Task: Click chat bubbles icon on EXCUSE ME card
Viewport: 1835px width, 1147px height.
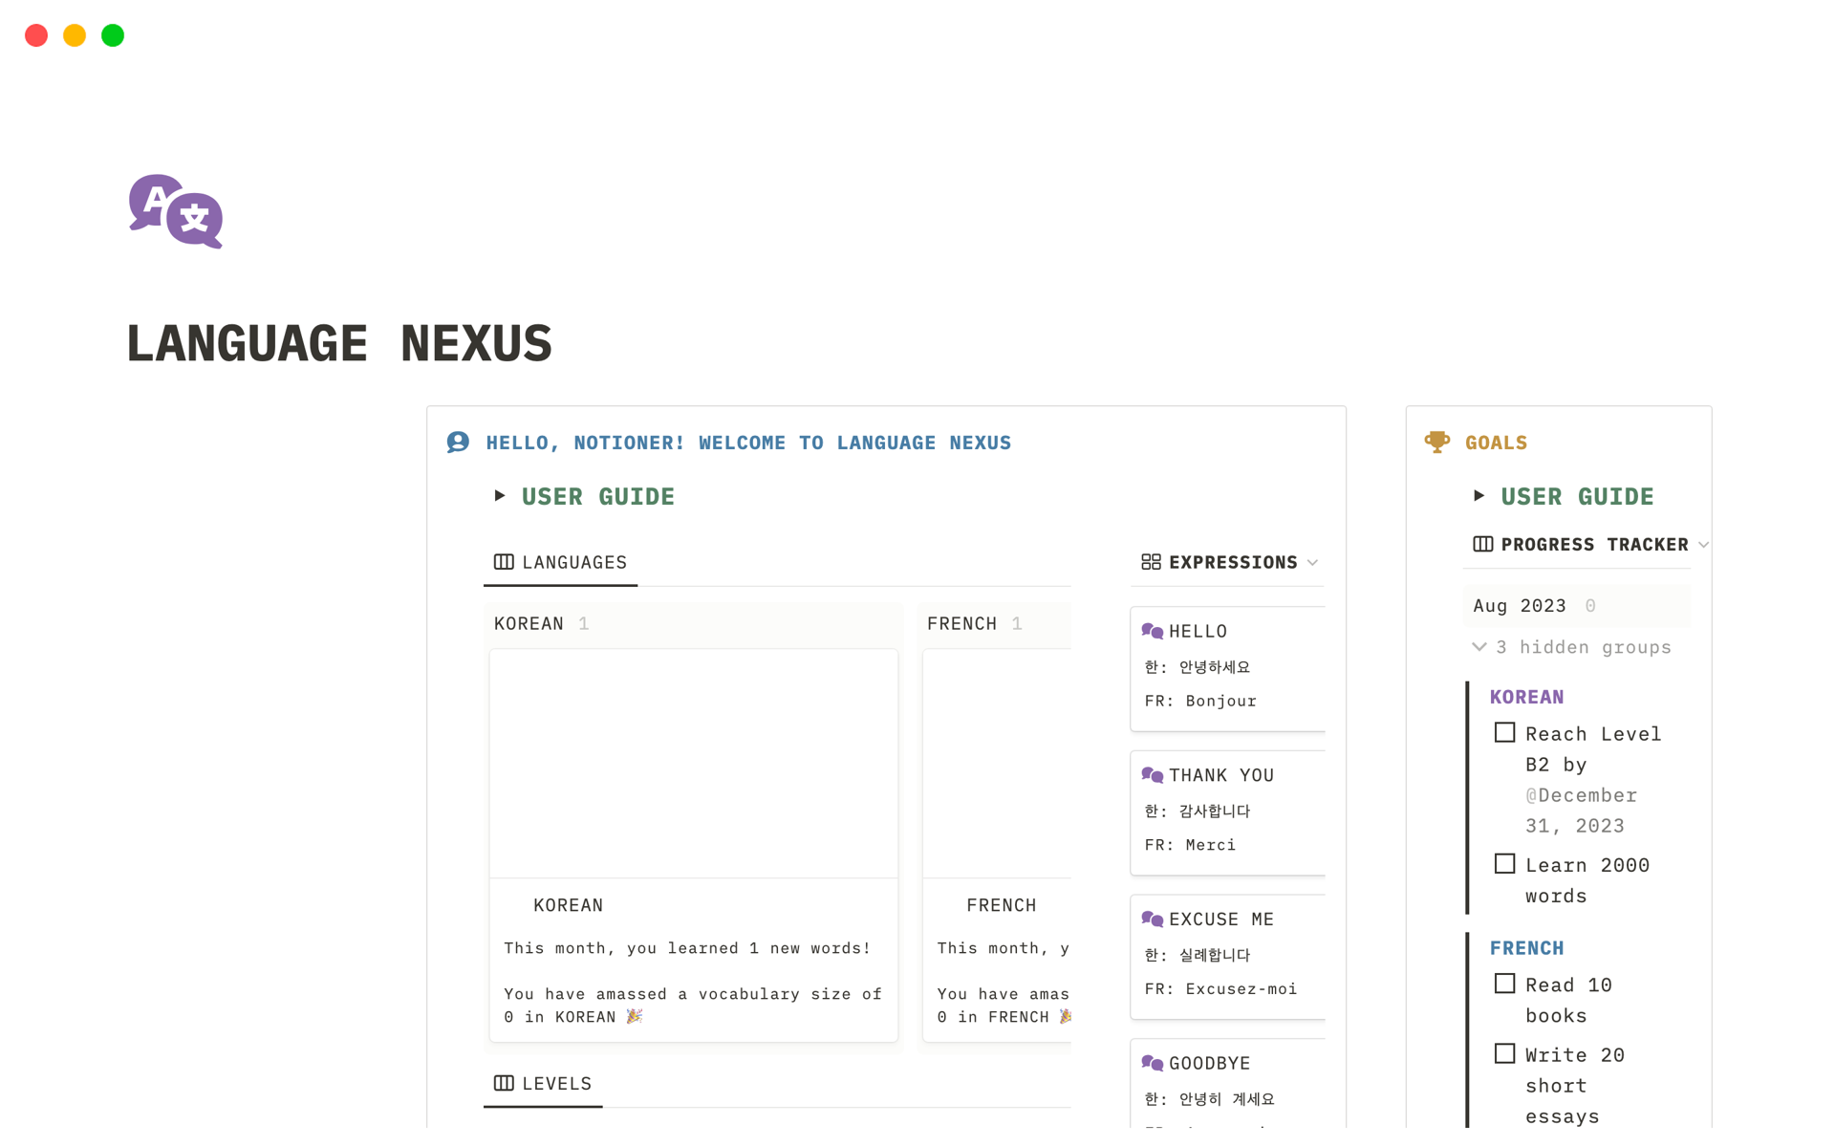Action: [1152, 919]
